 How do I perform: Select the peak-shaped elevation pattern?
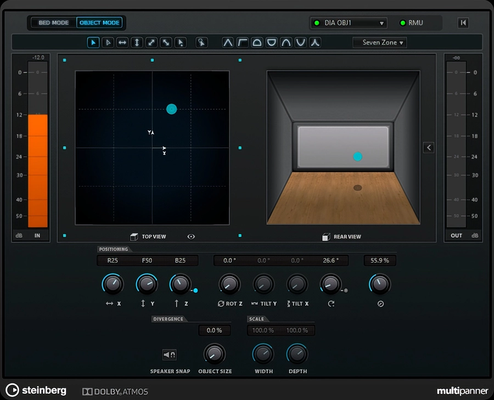228,42
